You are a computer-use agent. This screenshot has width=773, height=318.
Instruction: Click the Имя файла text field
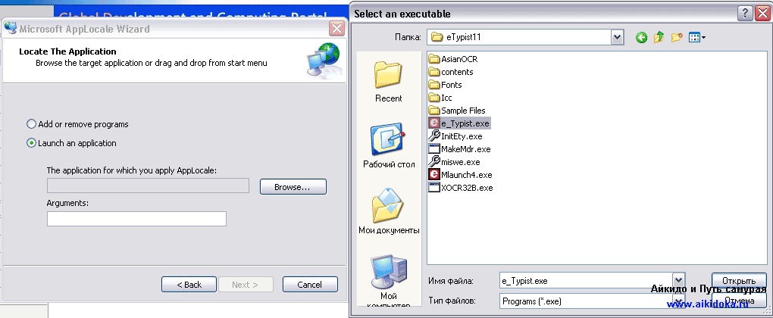click(x=586, y=281)
